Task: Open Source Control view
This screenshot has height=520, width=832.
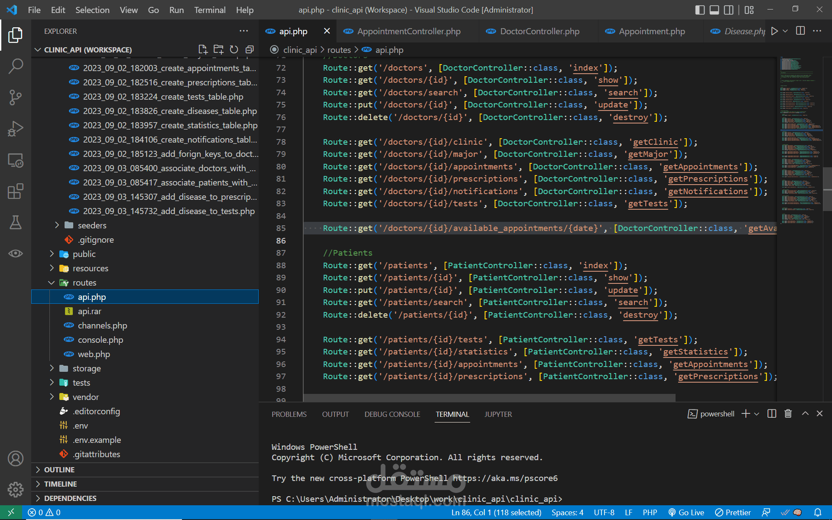Action: [x=16, y=97]
